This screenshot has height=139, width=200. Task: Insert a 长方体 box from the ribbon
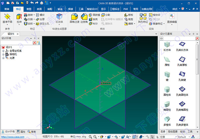59,18
